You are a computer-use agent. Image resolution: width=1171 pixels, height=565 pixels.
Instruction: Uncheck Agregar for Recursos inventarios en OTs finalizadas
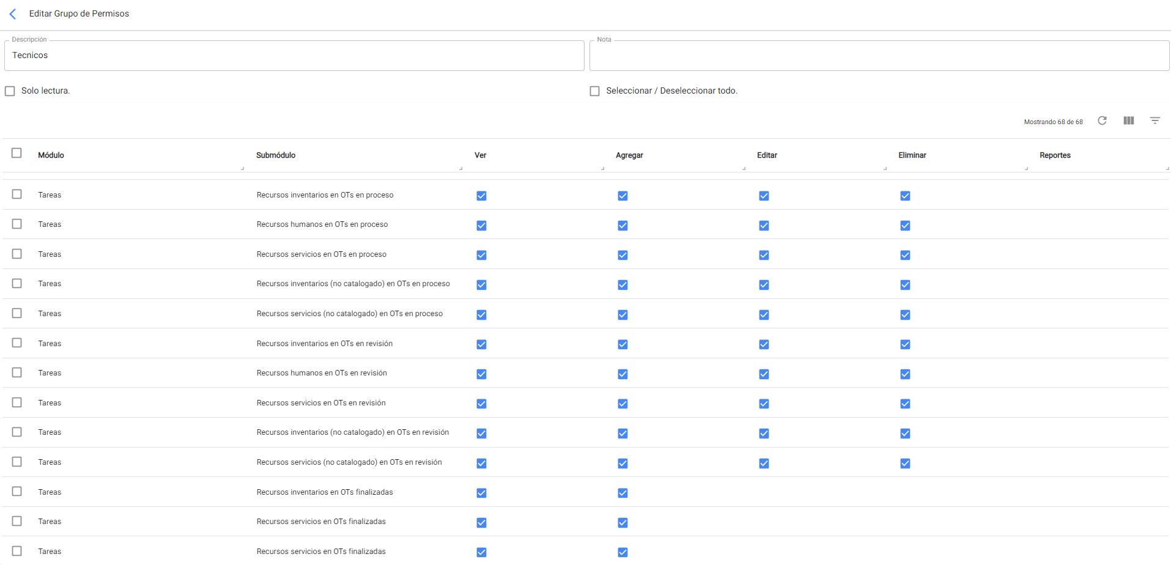click(x=622, y=493)
